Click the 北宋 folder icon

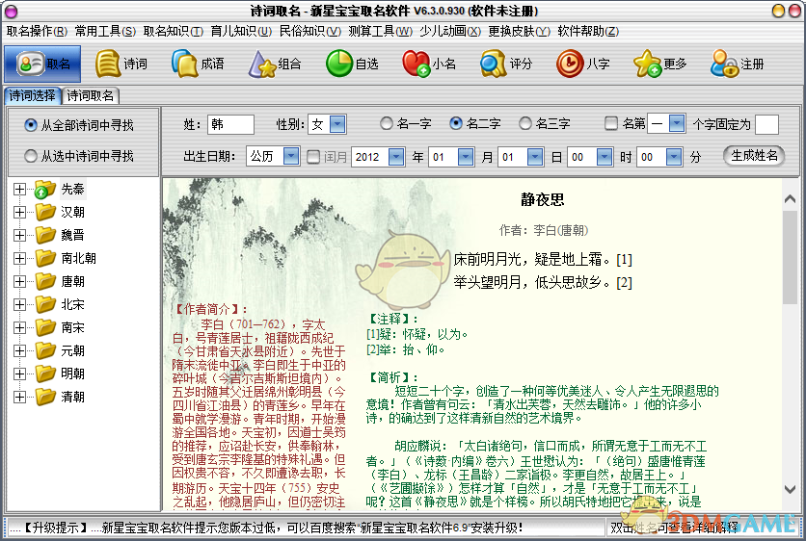pyautogui.click(x=45, y=304)
